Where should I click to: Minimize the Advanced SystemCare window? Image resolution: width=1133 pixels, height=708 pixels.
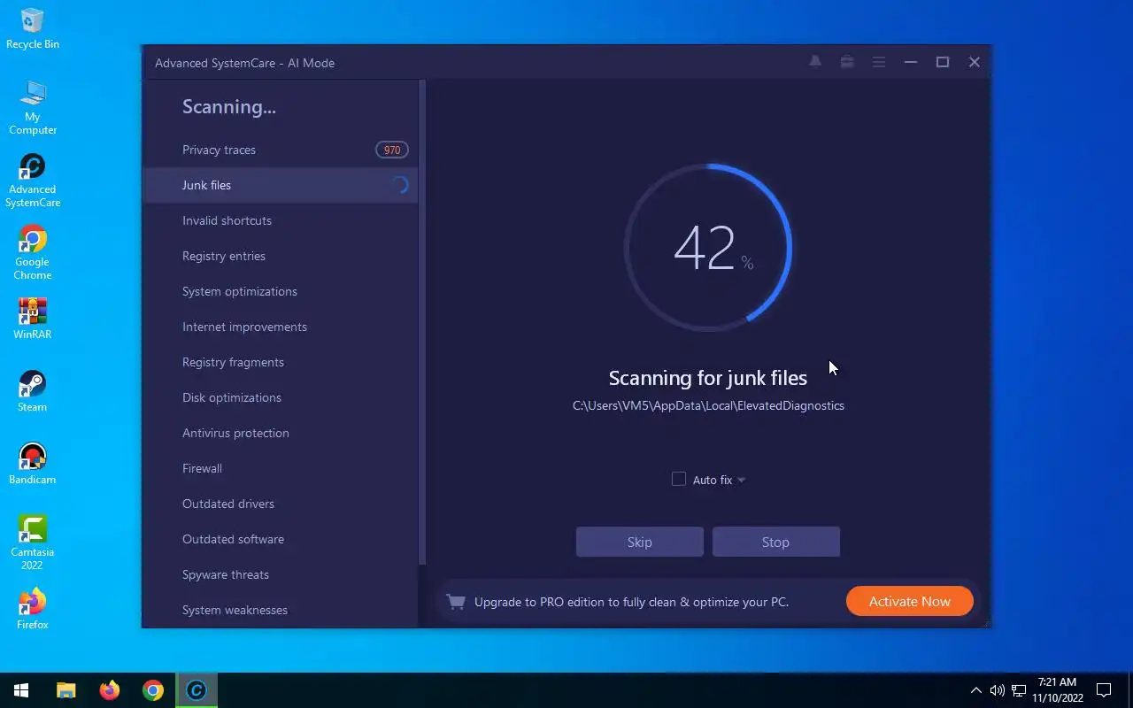911,62
